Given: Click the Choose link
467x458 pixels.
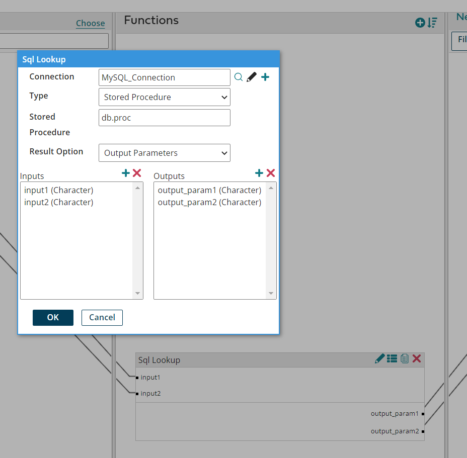Looking at the screenshot, I should (90, 23).
